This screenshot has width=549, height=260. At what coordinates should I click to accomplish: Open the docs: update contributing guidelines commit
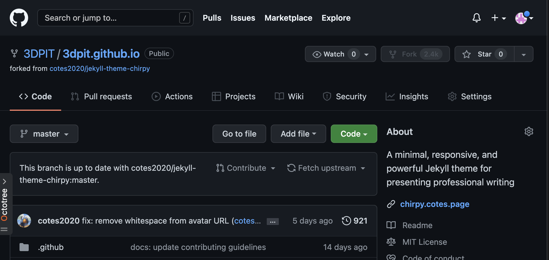point(198,247)
